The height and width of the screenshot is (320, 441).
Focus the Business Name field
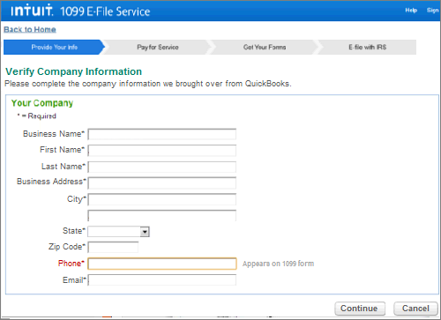click(162, 134)
